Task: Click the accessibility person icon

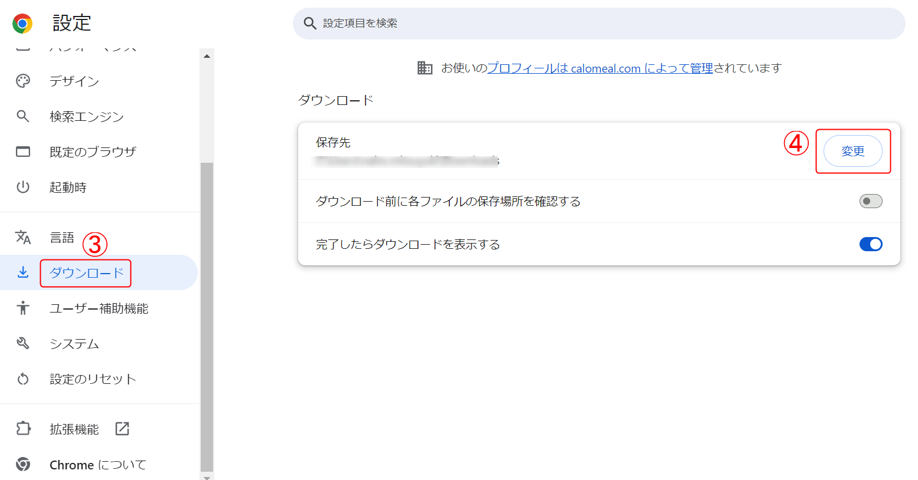Action: (23, 308)
